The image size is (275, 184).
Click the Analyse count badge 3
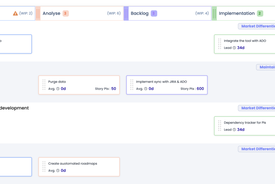coord(65,14)
